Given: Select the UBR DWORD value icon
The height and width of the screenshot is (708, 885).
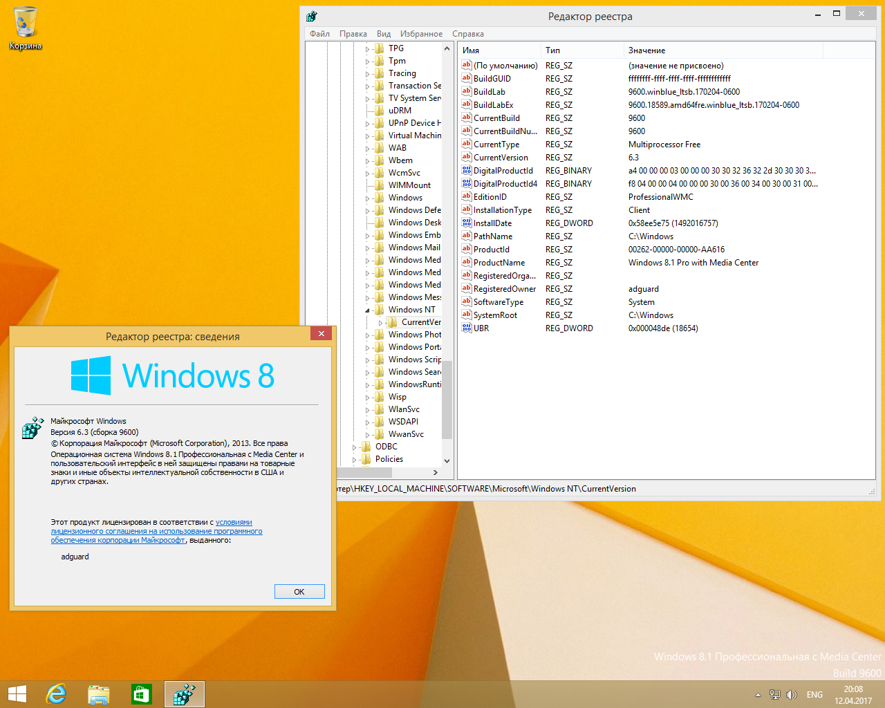Looking at the screenshot, I should pos(466,328).
